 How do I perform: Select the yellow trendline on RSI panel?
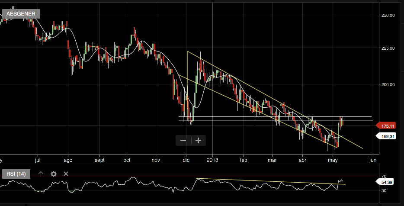(x=268, y=181)
